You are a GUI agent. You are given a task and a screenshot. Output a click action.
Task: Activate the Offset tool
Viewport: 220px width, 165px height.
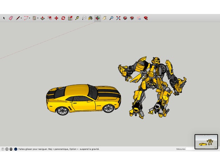pyautogui.click(x=49, y=18)
